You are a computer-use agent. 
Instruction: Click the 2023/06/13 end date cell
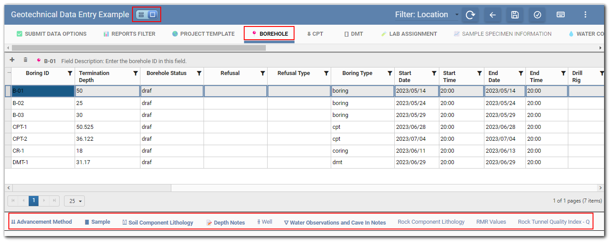click(505, 151)
